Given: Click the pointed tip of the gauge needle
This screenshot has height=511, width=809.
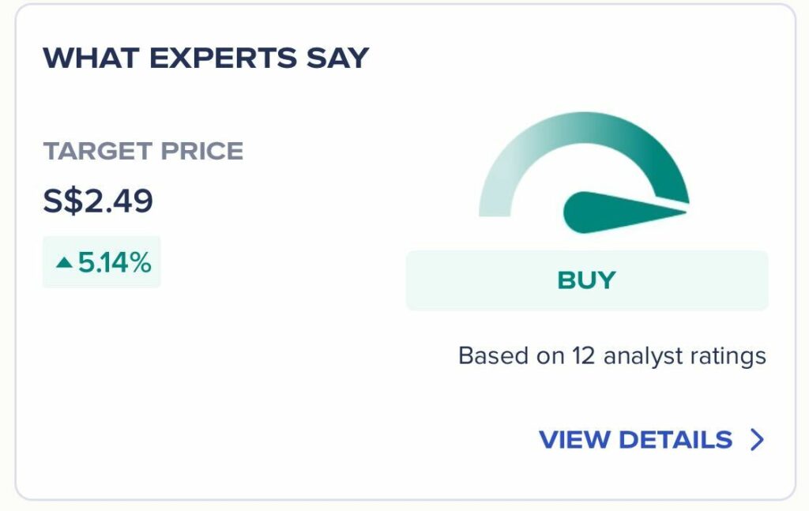Looking at the screenshot, I should tap(683, 209).
